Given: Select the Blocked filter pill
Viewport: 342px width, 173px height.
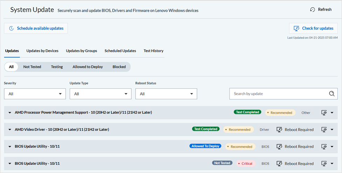Looking at the screenshot, I should tap(119, 67).
